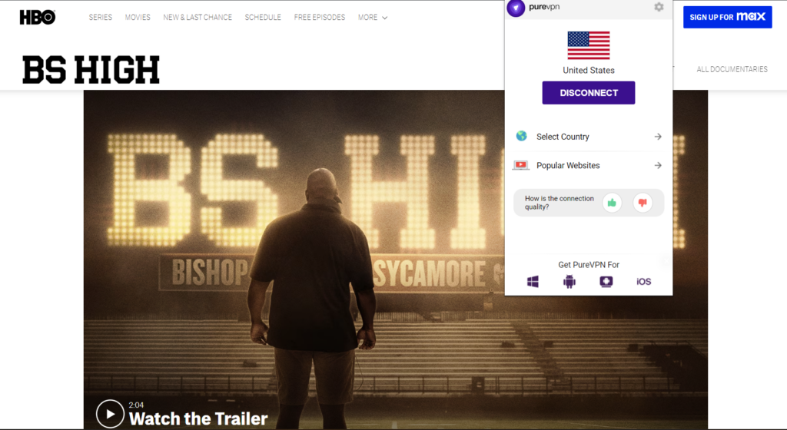Screen dimensions: 787x430
Task: Click Sign Up for Max button
Action: 727,17
